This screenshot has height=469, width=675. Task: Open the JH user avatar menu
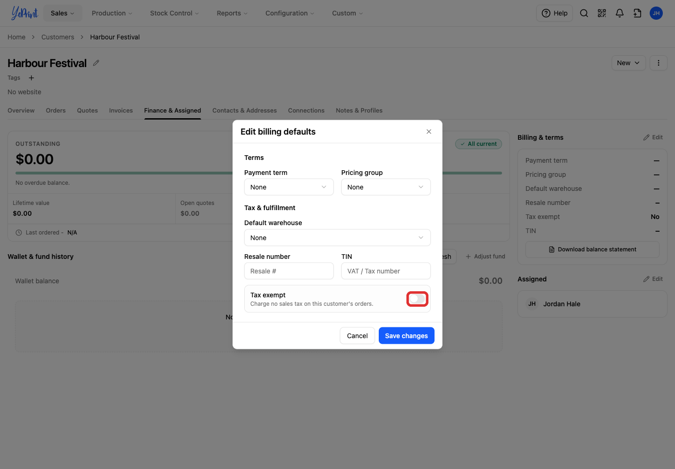click(x=656, y=13)
